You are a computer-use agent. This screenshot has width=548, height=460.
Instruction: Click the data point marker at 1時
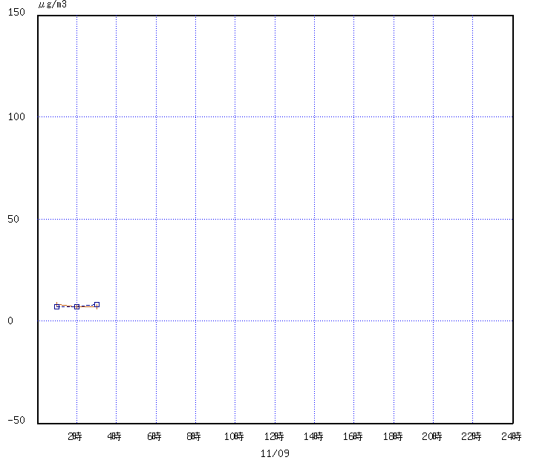56,306
